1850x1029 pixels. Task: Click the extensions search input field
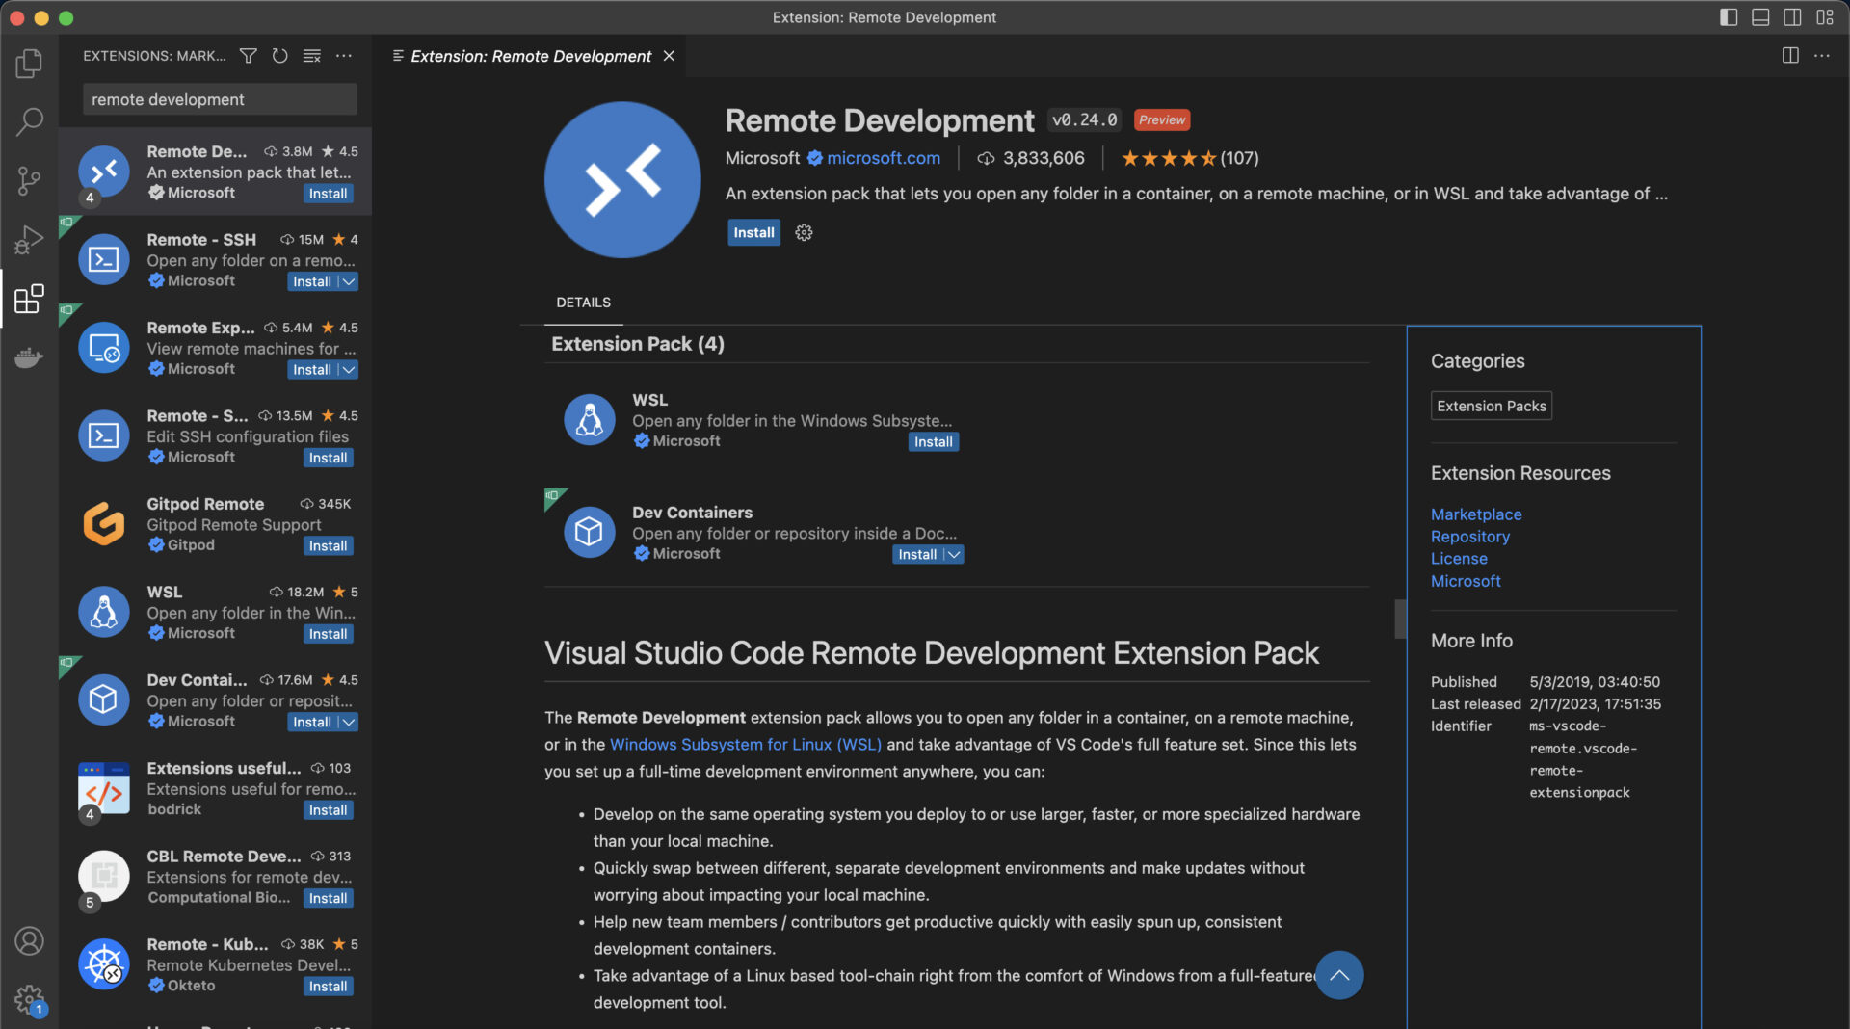[x=220, y=99]
